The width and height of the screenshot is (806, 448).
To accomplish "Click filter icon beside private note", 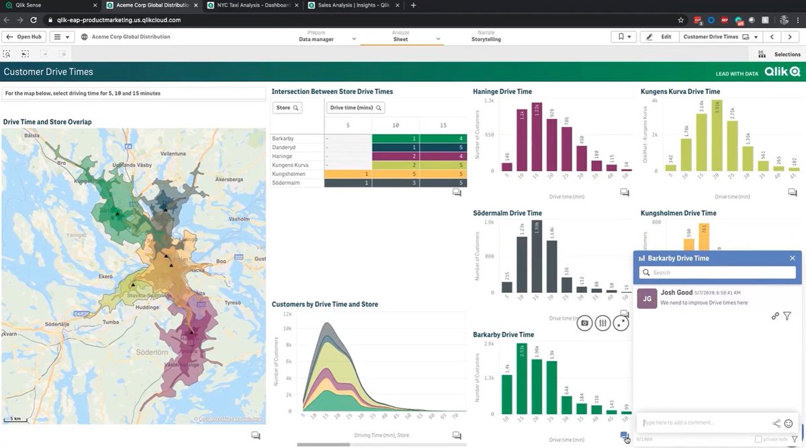I will pyautogui.click(x=795, y=439).
